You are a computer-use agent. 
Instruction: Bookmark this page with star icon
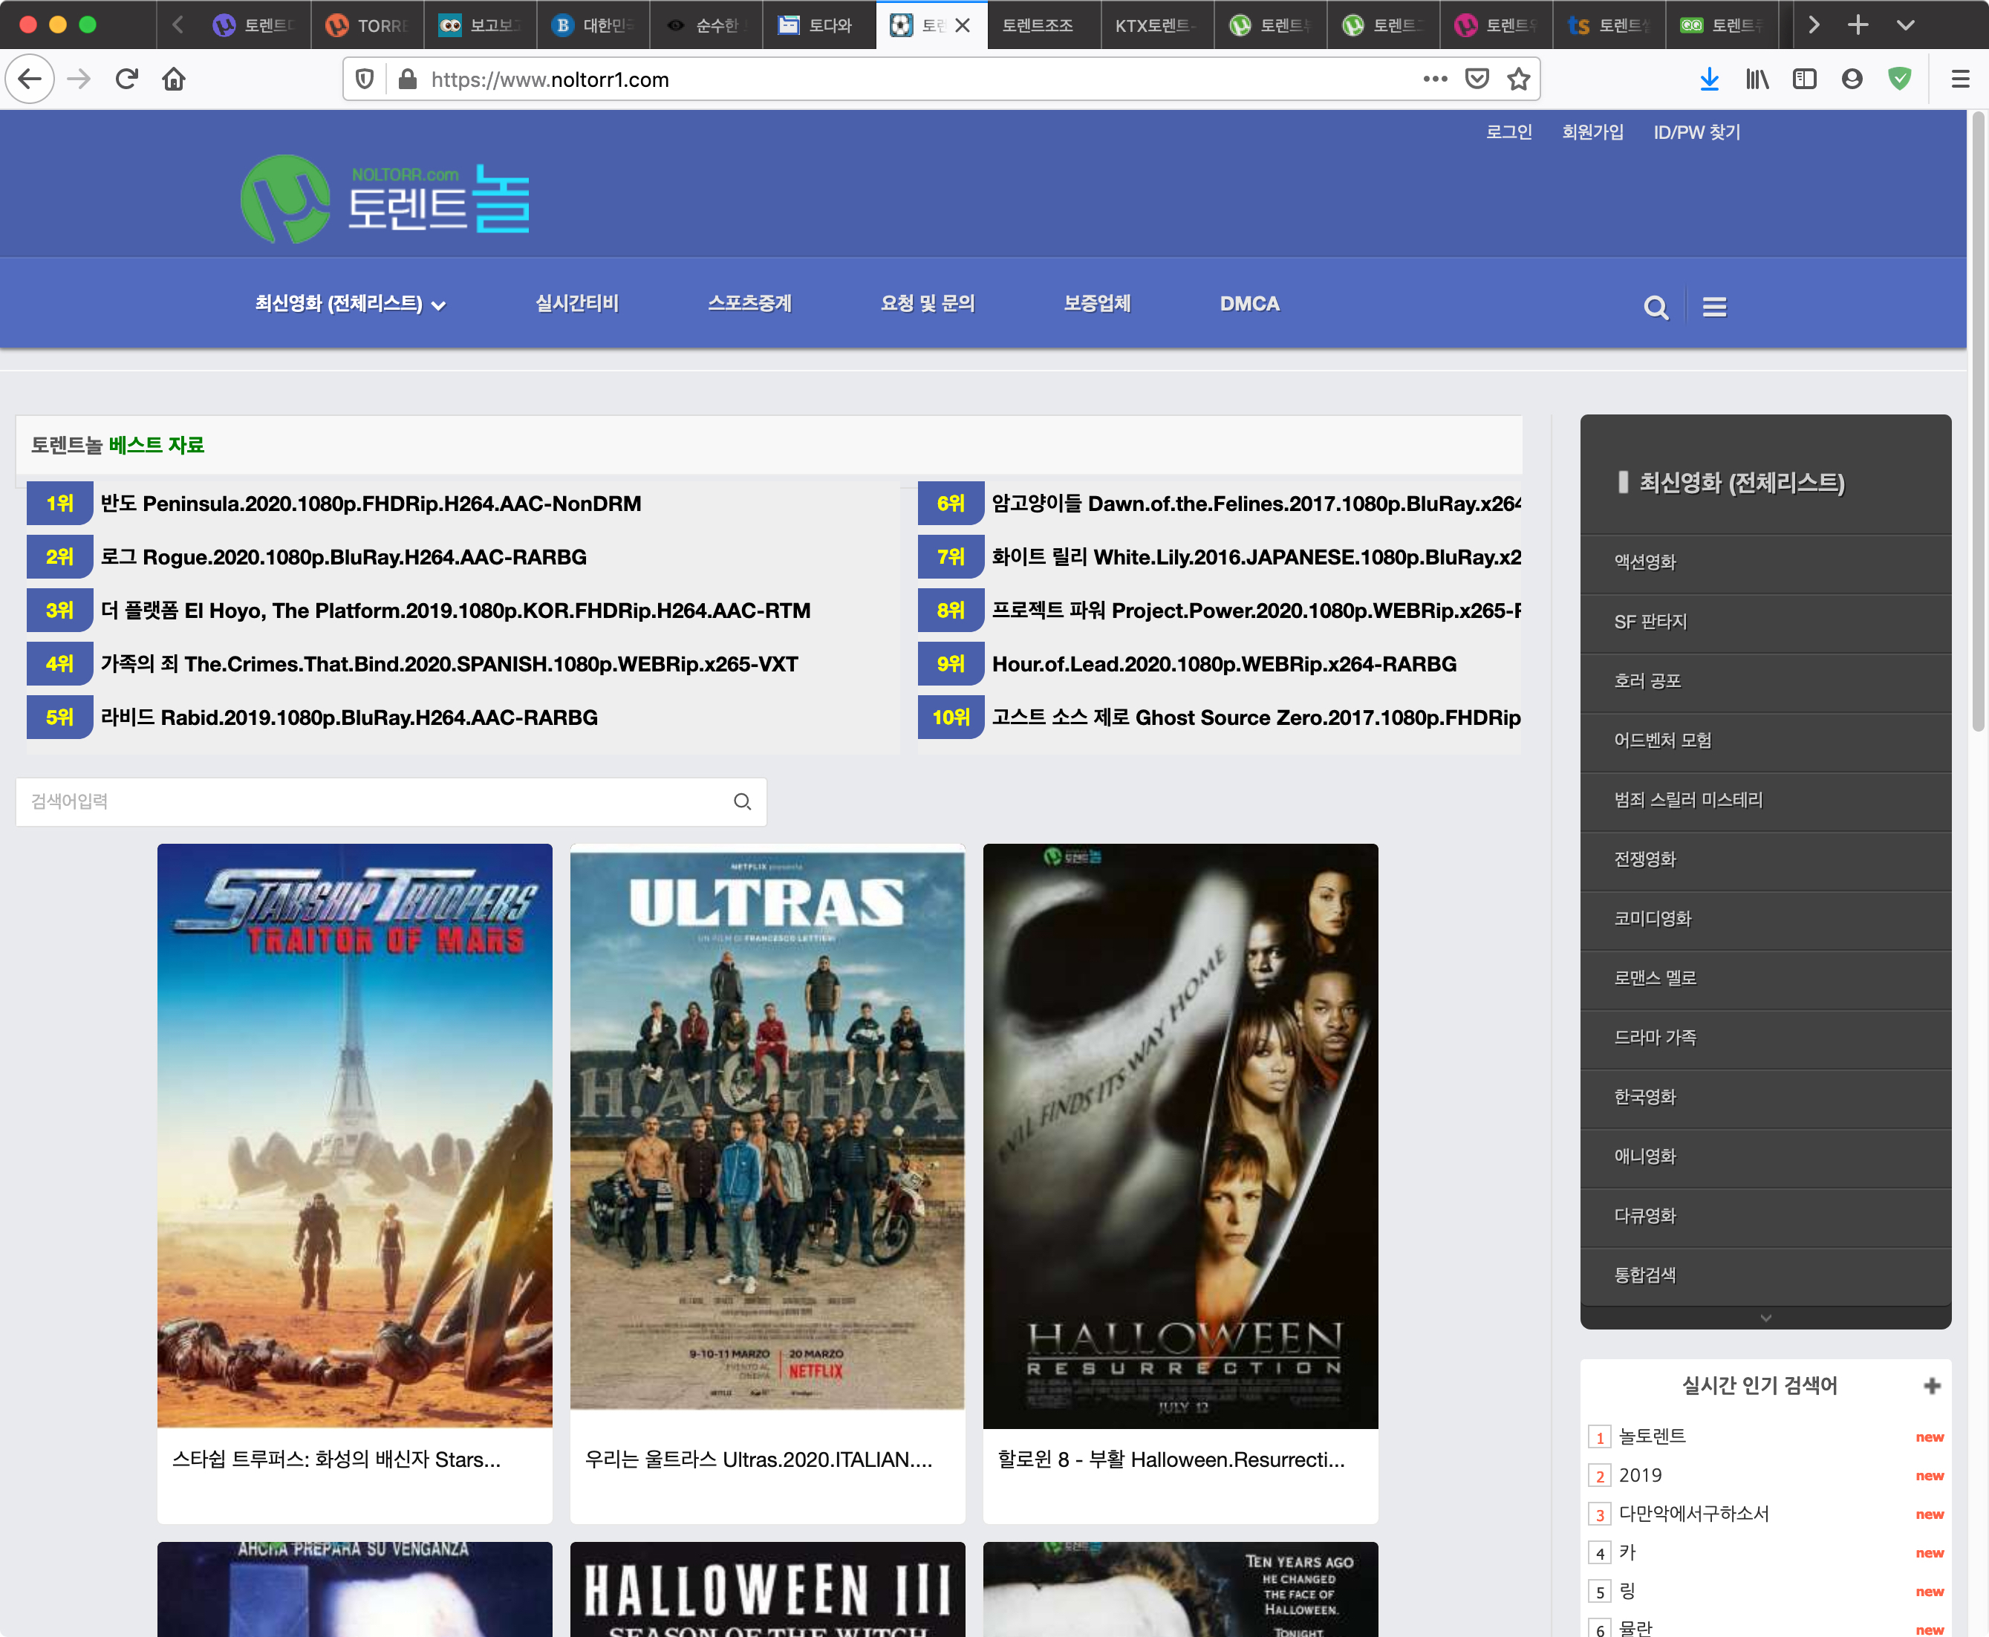[1518, 79]
